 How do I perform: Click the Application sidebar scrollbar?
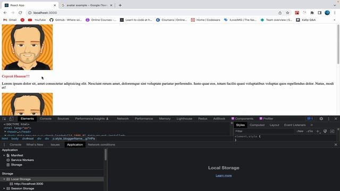click(106, 155)
